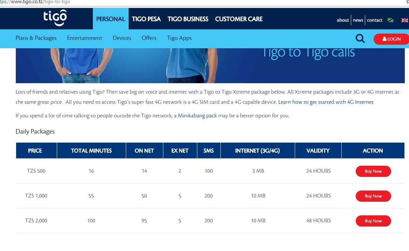Click the SMS column header
Image resolution: width=409 pixels, height=251 pixels.
(x=209, y=151)
